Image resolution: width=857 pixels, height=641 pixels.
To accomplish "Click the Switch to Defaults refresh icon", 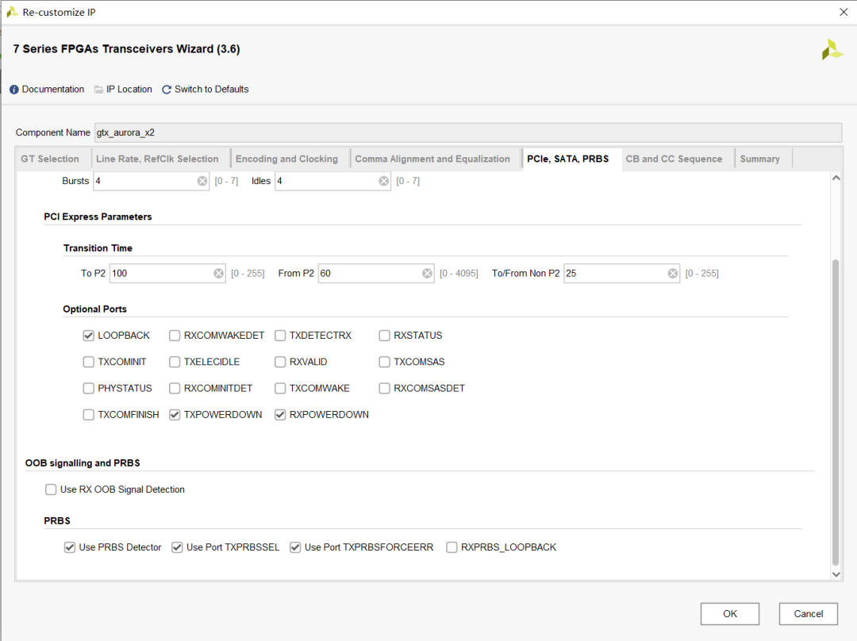I will (167, 90).
